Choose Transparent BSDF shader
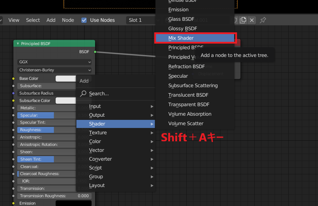 pos(195,105)
